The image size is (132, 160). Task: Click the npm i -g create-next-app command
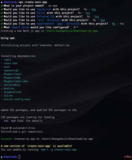pos(59,150)
